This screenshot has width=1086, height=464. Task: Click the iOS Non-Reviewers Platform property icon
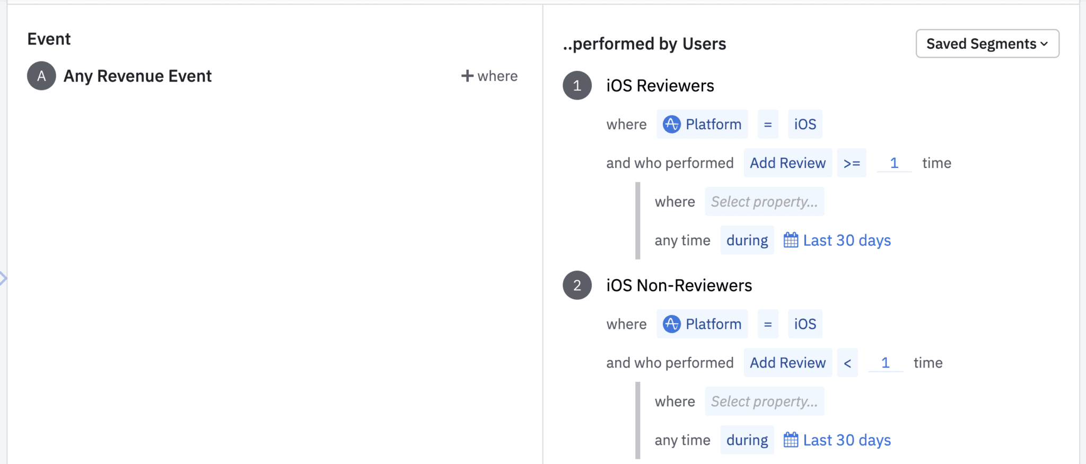671,324
